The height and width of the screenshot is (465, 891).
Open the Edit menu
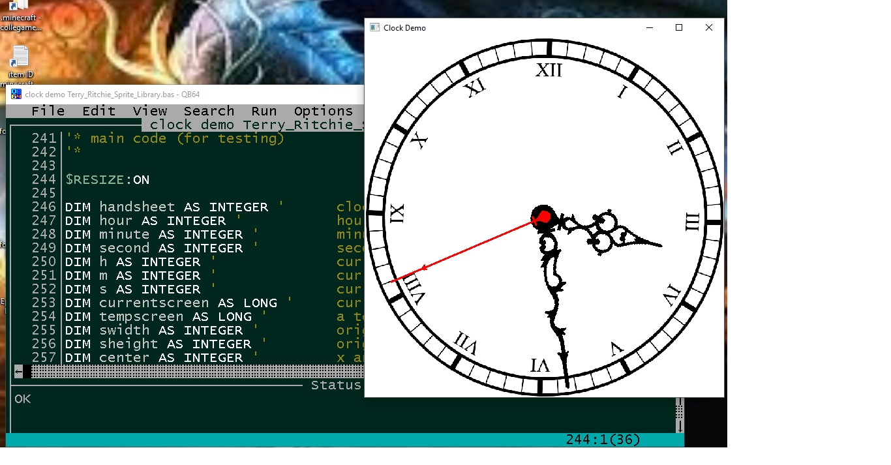coord(98,112)
